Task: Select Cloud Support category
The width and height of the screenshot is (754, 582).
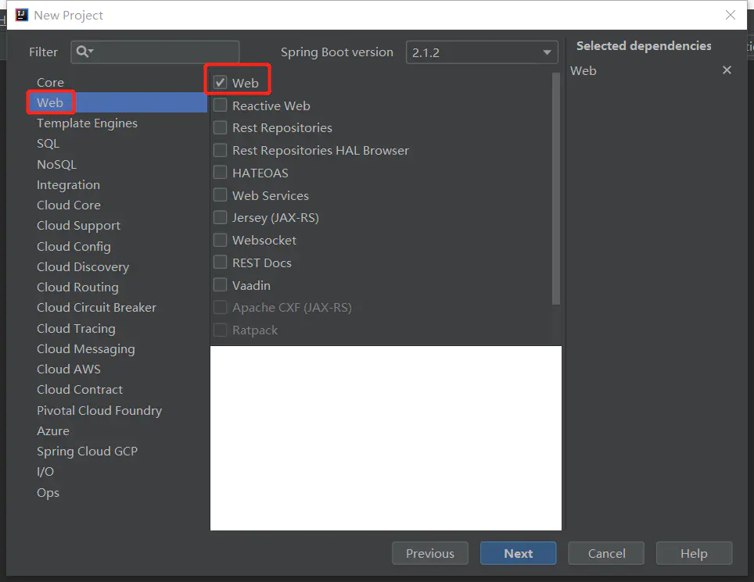Action: [x=78, y=226]
